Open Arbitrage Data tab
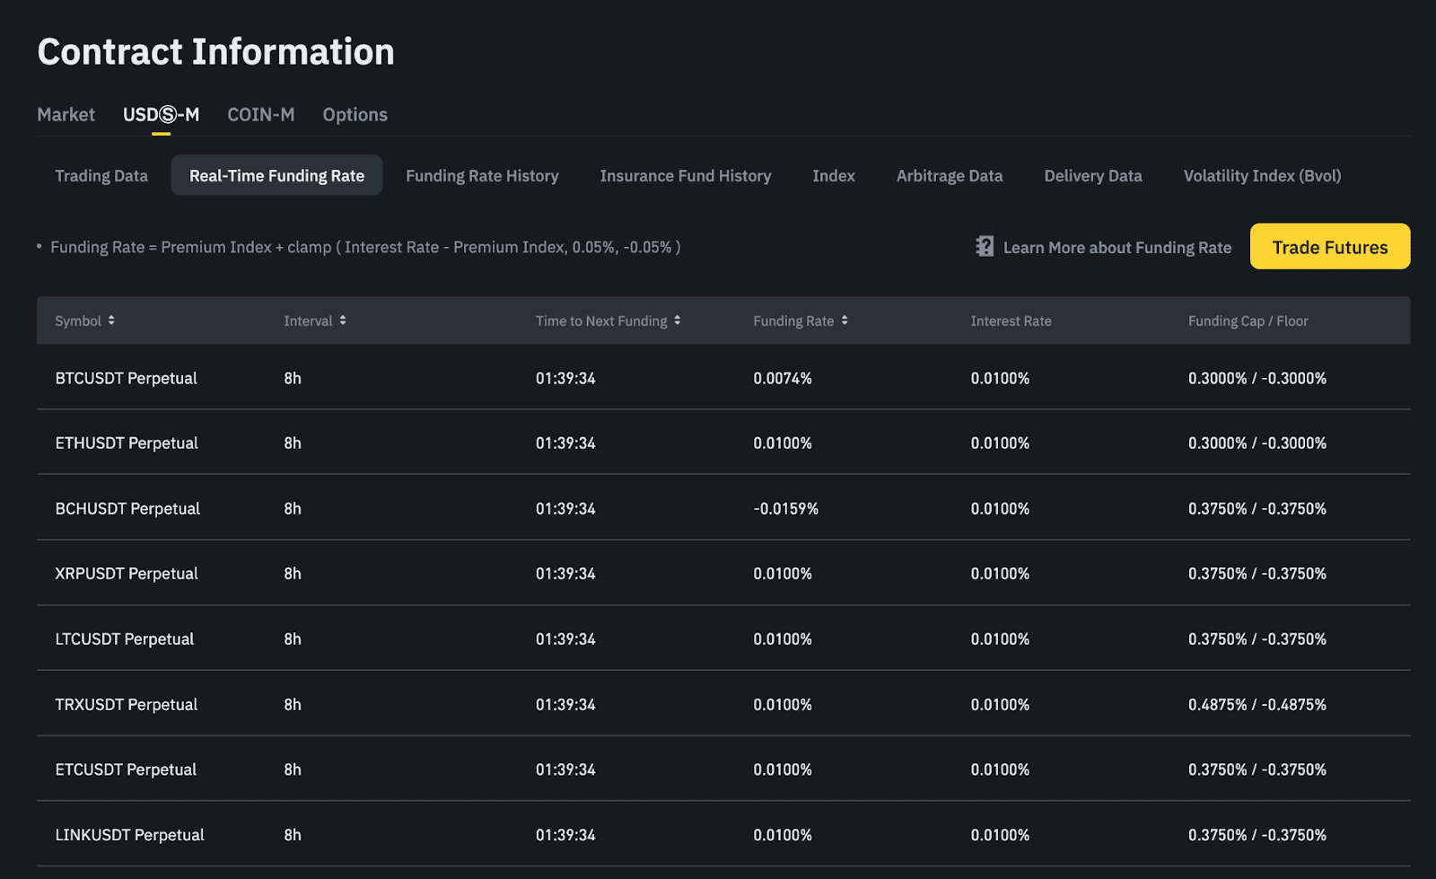 pos(949,176)
